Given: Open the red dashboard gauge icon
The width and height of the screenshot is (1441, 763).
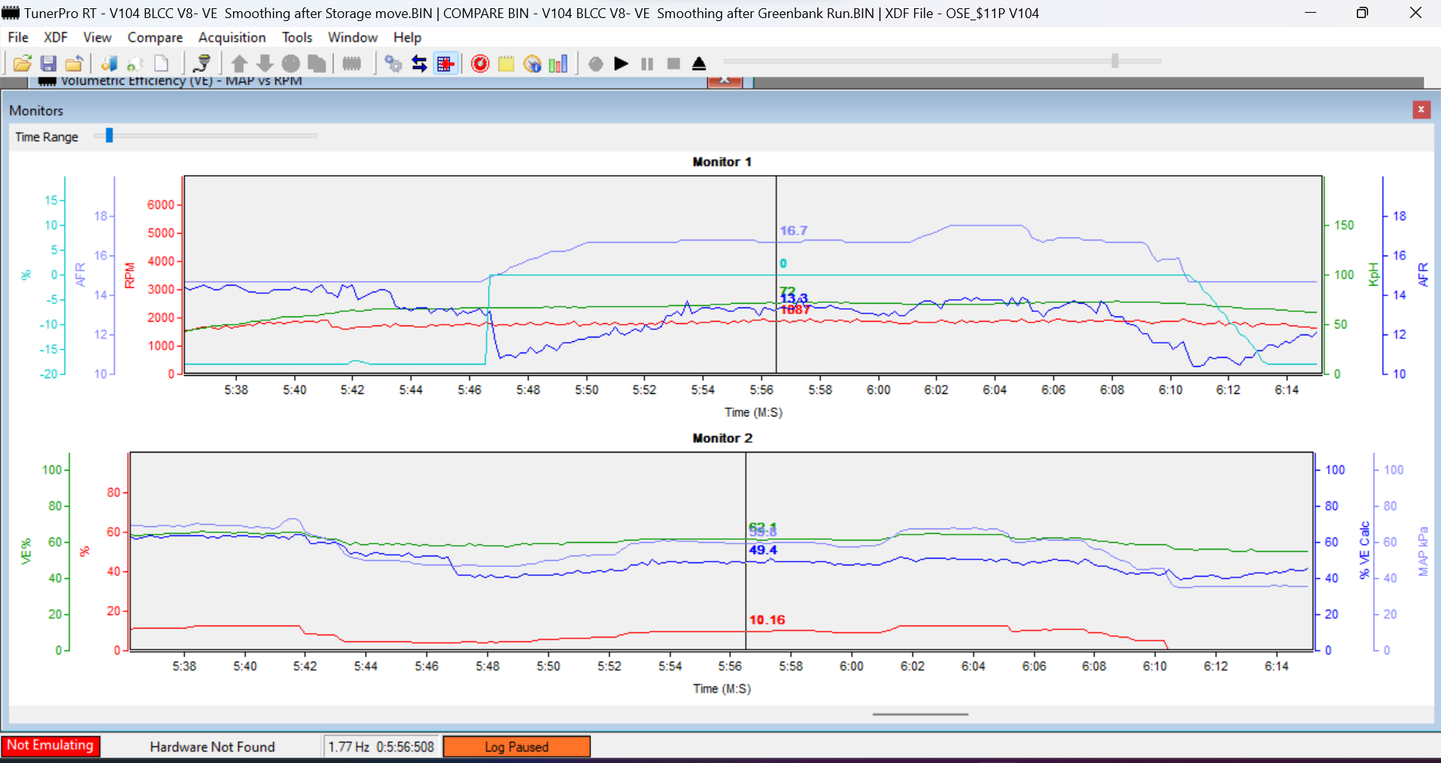Looking at the screenshot, I should click(480, 64).
